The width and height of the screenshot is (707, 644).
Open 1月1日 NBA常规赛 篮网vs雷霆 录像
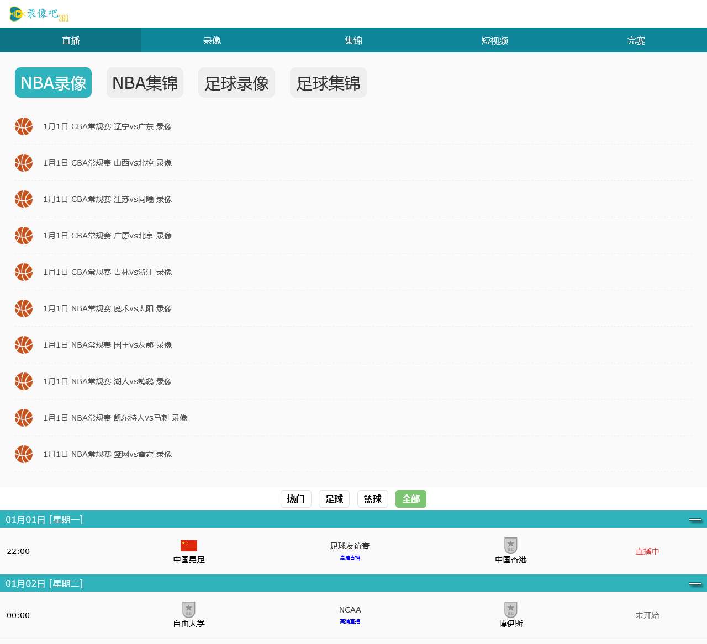tap(108, 454)
